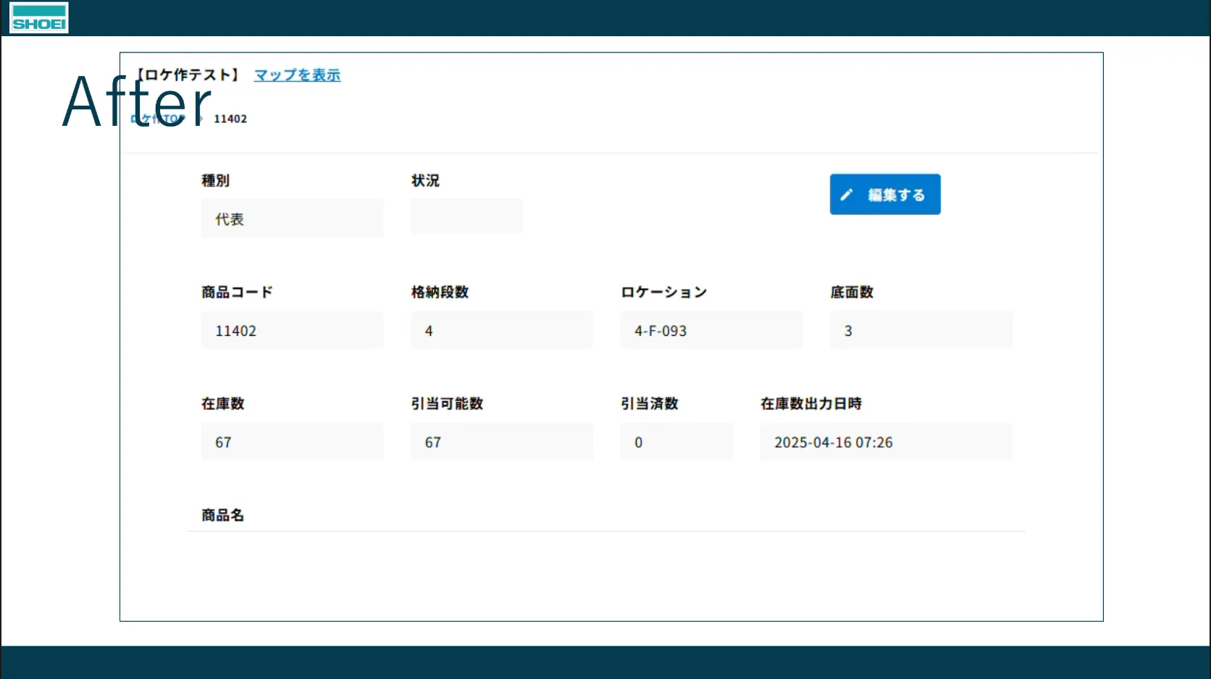Click the 格納段数 field showing 4
Screen dimensions: 1211x679
[501, 331]
